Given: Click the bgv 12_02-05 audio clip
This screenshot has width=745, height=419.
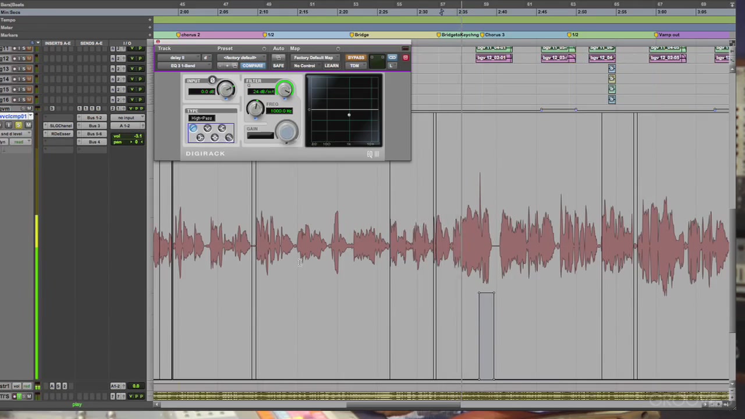Looking at the screenshot, I should [668, 58].
